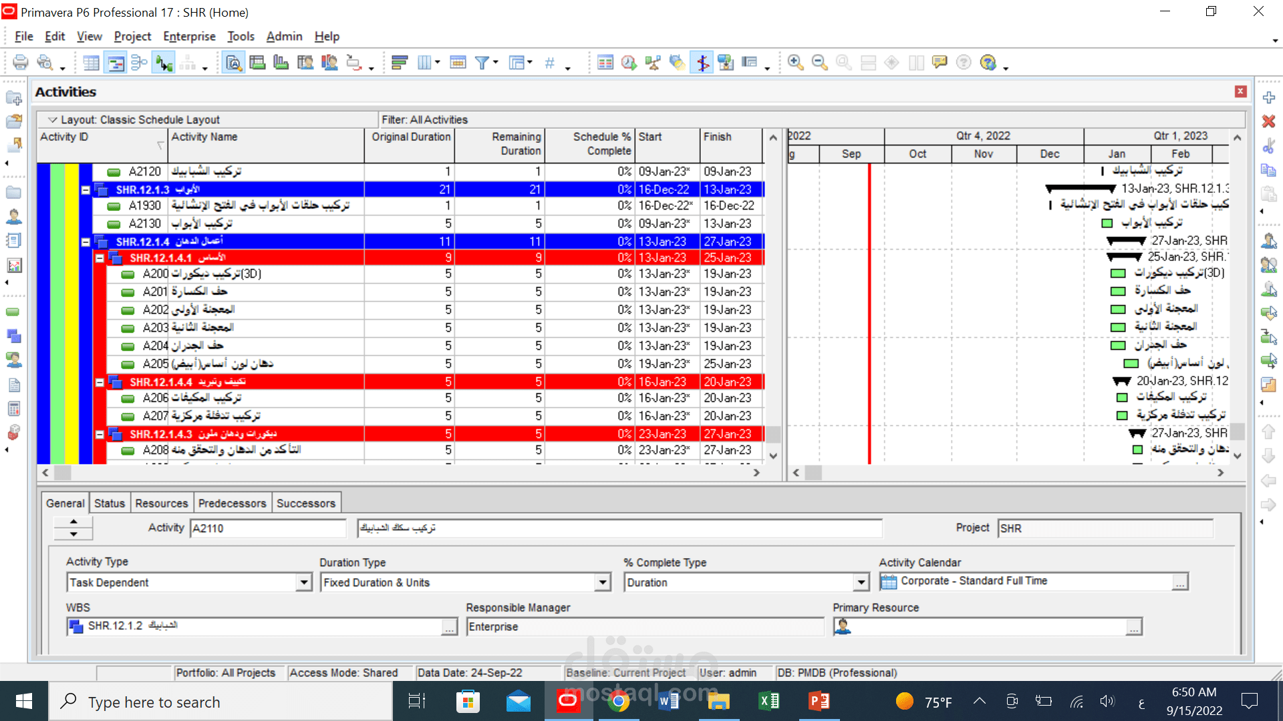
Task: Click the Activity Calendar browse button
Action: (x=1180, y=582)
